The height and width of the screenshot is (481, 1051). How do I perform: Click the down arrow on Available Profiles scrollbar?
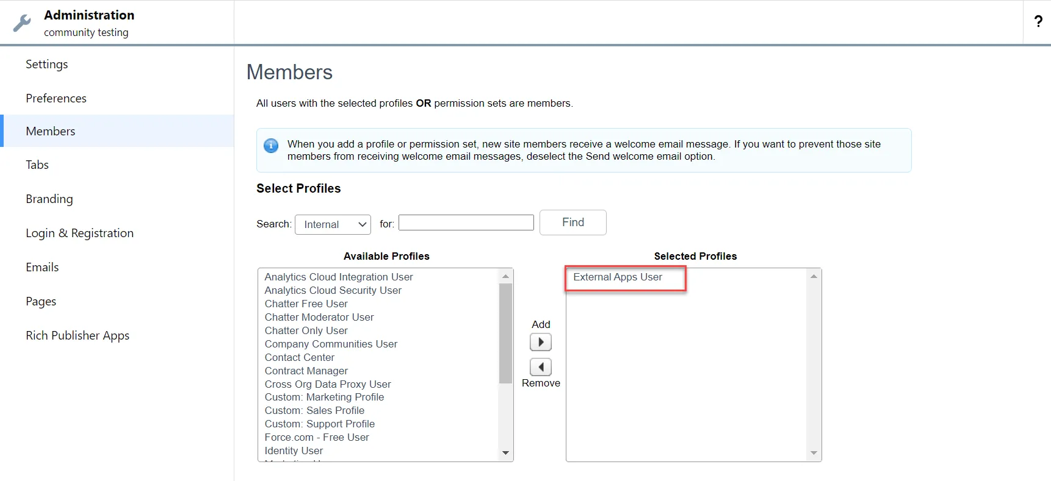point(505,452)
